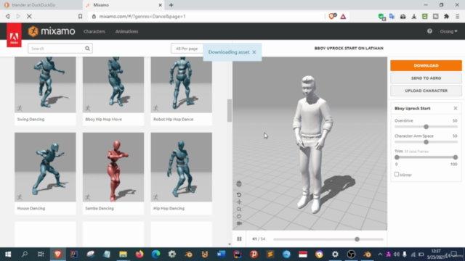
Task: Open browser hamburger menu
Action: tap(457, 16)
